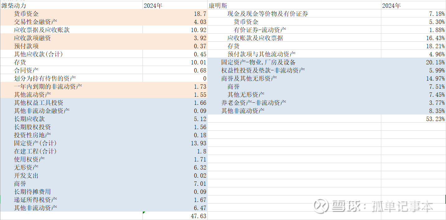Click the 合同资产 label
Viewport: 446px width, 220px height.
[26, 70]
